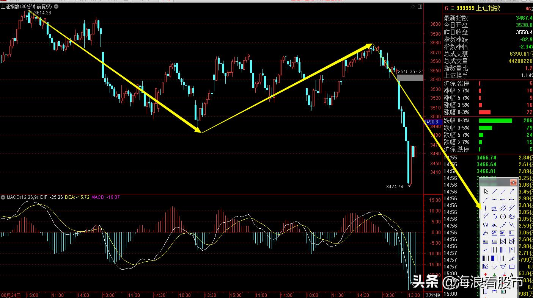Click the MACD(12,26,9) indicator label
The height and width of the screenshot is (298, 533).
click(x=22, y=197)
